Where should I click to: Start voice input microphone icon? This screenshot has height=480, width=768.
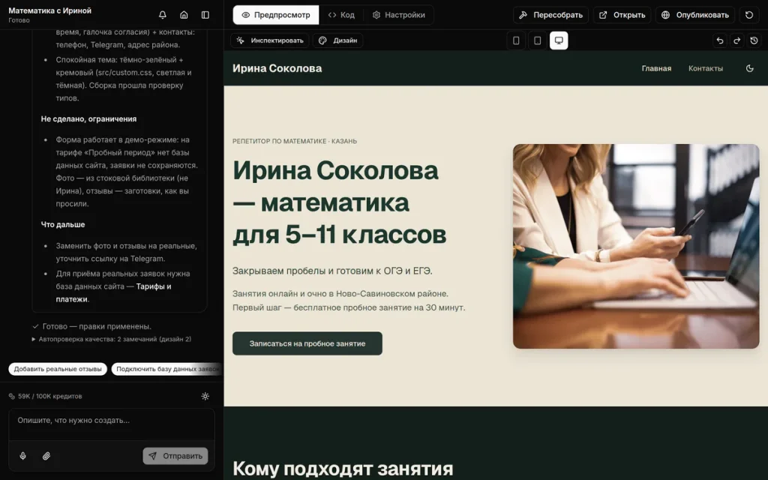pos(23,456)
